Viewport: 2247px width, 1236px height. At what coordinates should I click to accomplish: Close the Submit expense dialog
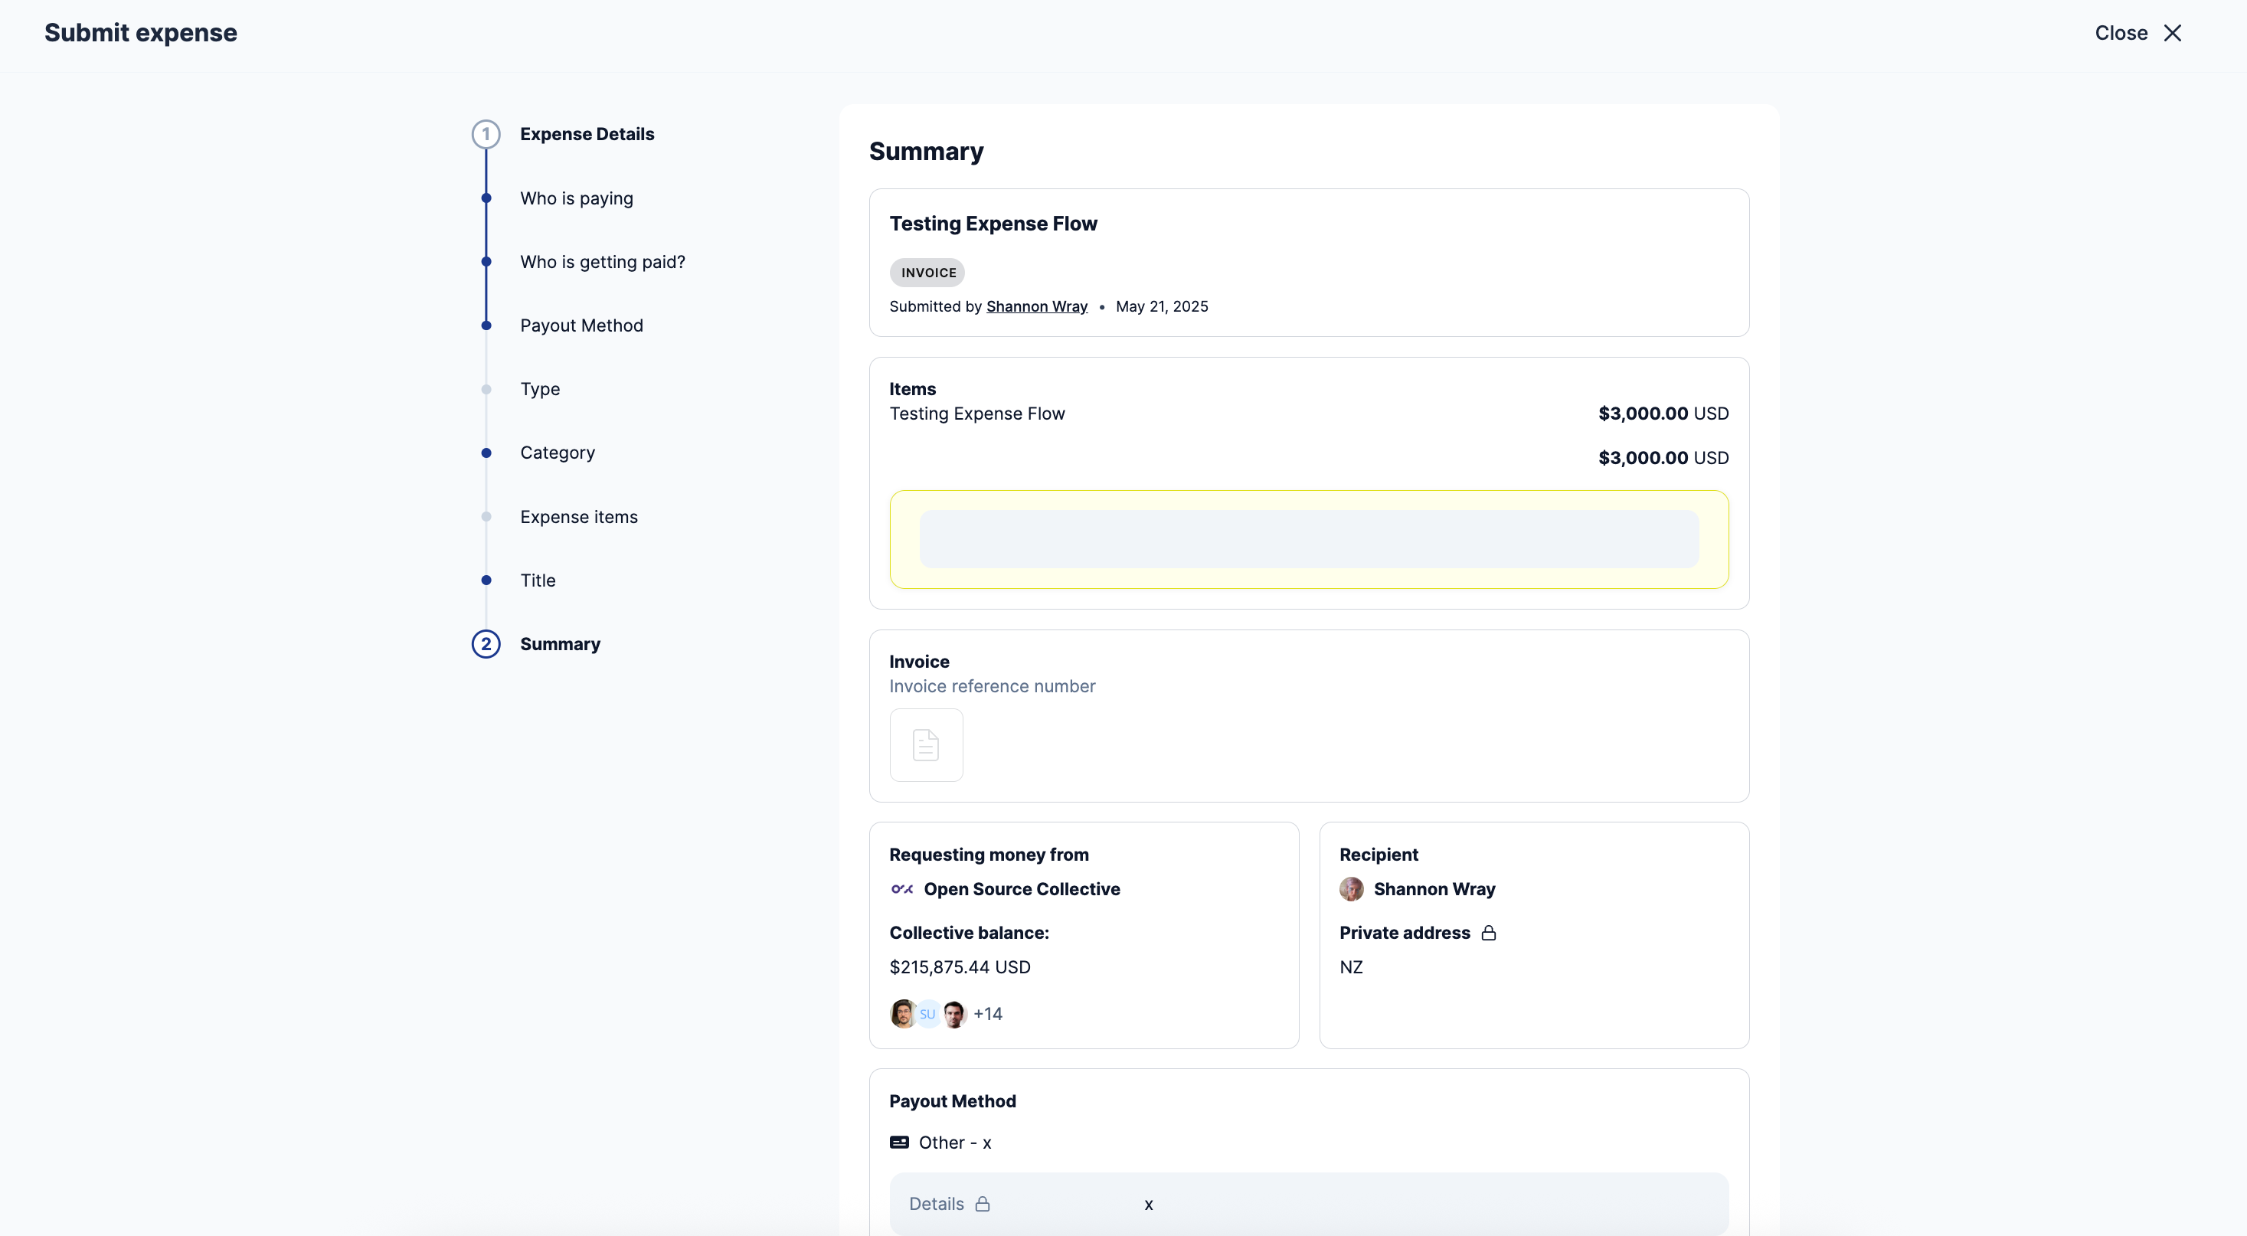click(2138, 33)
